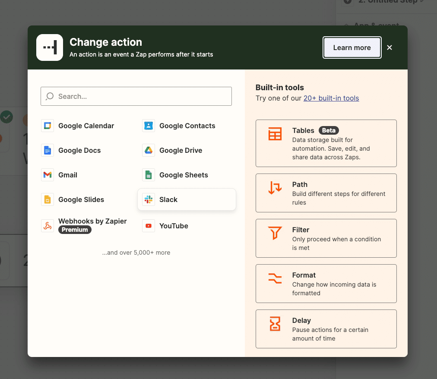Pick Google Sheets label from the list
Screen dimensions: 437x379
pos(184,175)
